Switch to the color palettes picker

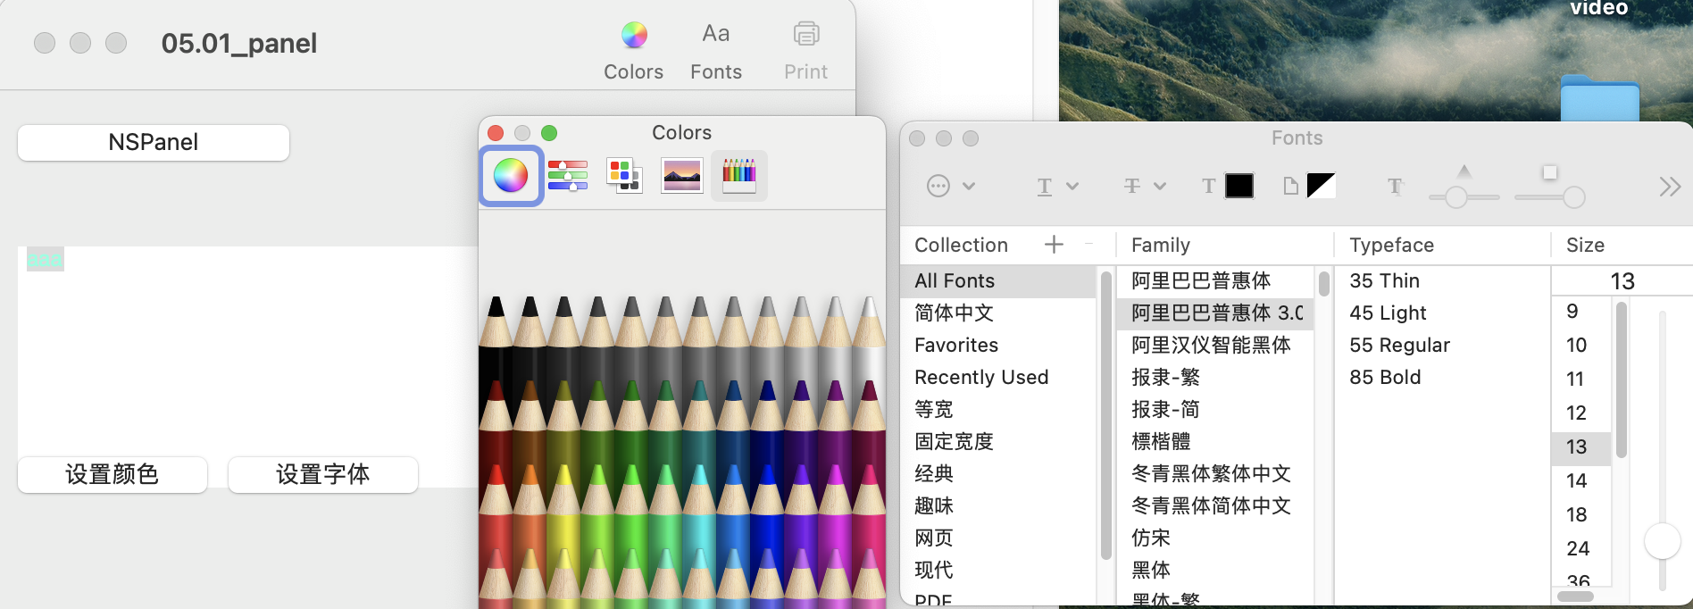624,176
